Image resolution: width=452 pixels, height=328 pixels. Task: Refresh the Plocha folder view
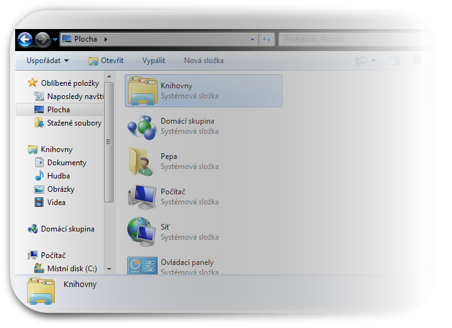click(x=267, y=39)
